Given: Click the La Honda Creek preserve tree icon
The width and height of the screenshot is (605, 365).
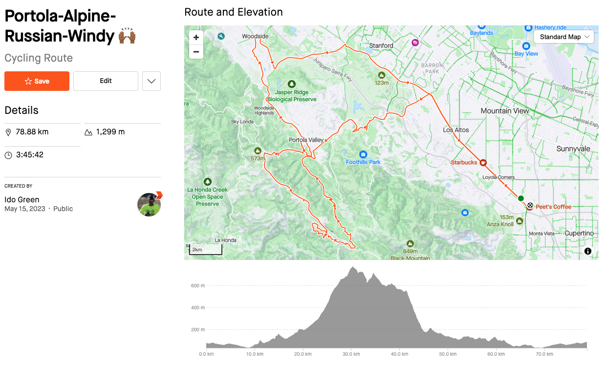Looking at the screenshot, I should pyautogui.click(x=208, y=181).
